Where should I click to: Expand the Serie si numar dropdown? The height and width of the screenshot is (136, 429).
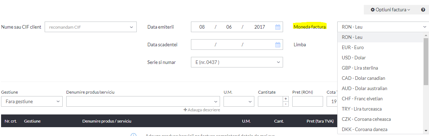(x=237, y=62)
